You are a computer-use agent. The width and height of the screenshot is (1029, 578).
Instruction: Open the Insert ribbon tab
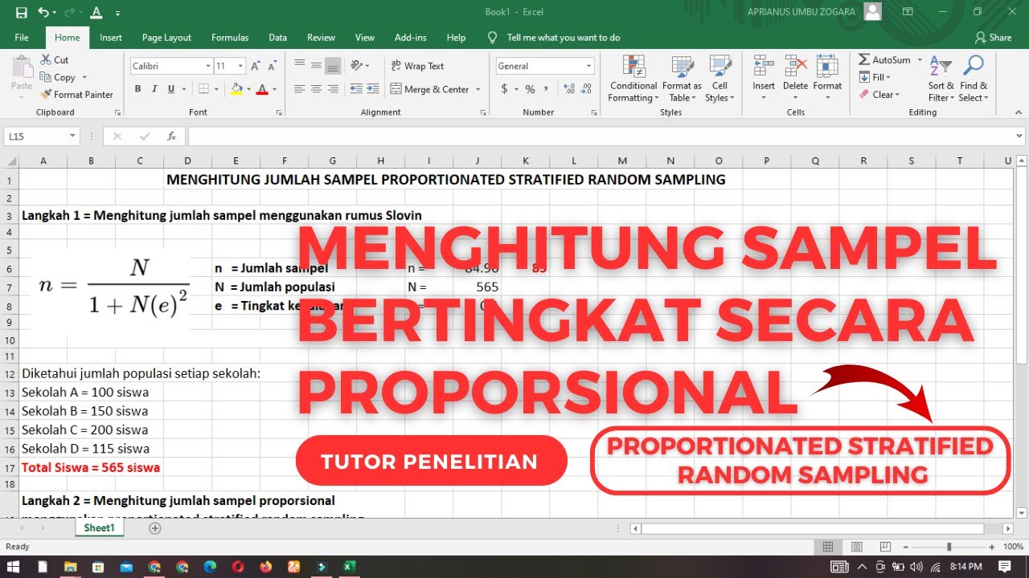(111, 38)
